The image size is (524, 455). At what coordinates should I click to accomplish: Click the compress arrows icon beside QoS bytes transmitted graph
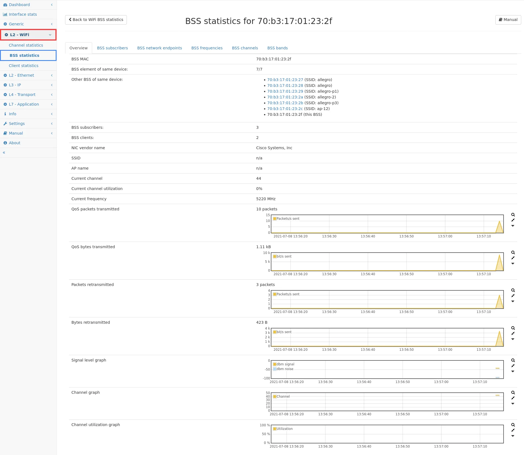[513, 258]
